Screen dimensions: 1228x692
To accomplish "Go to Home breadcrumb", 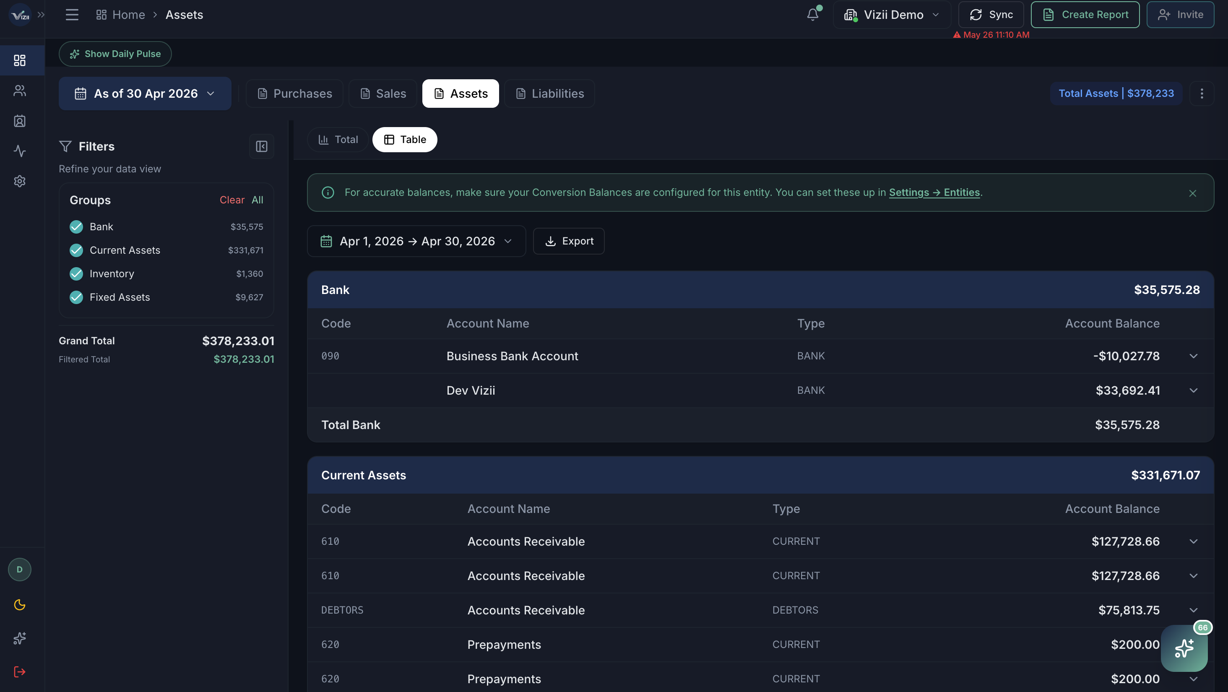I will pos(121,15).
